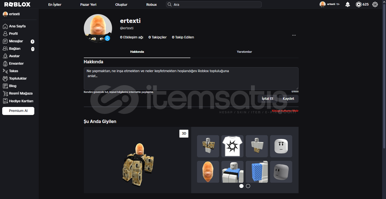Click the @ertexti username text
Image resolution: width=386 pixels, height=199 pixels.
coord(127,28)
